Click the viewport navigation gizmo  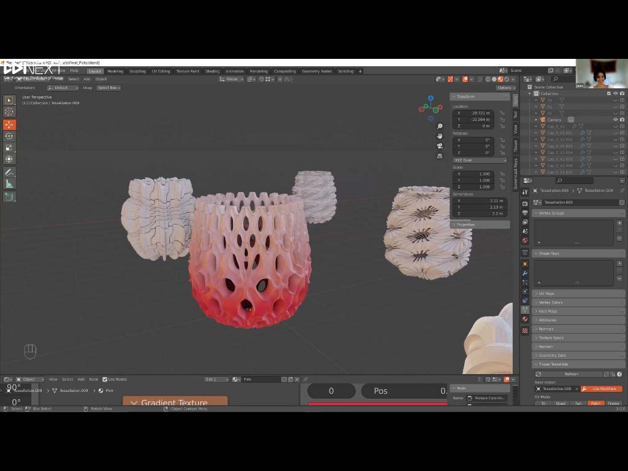pos(431,108)
